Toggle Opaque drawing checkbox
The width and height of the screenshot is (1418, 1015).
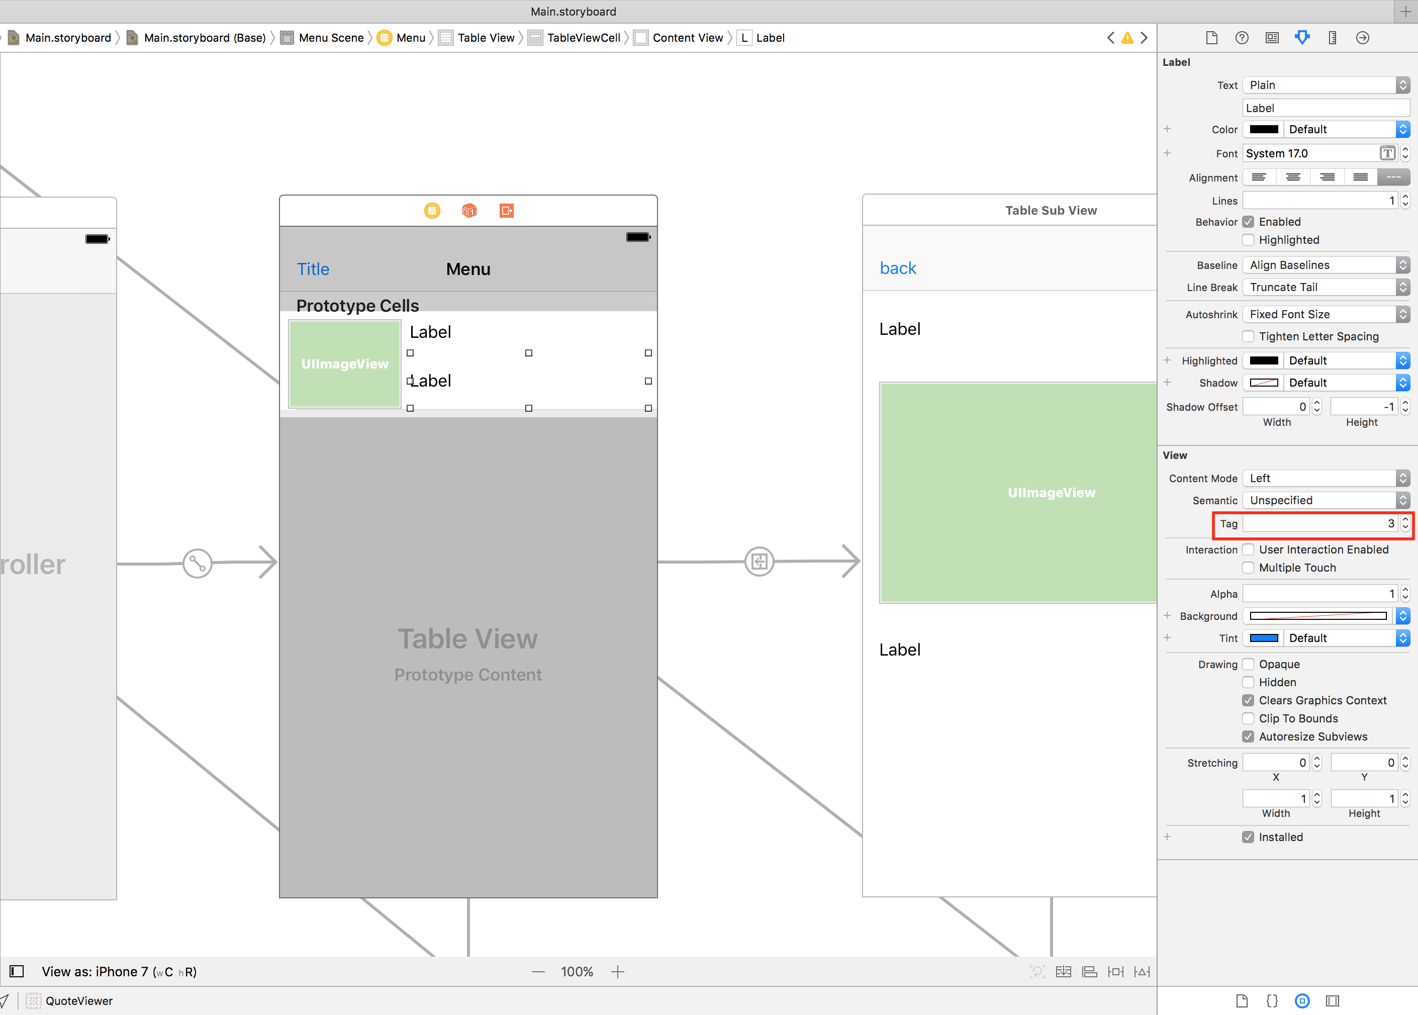(1248, 664)
